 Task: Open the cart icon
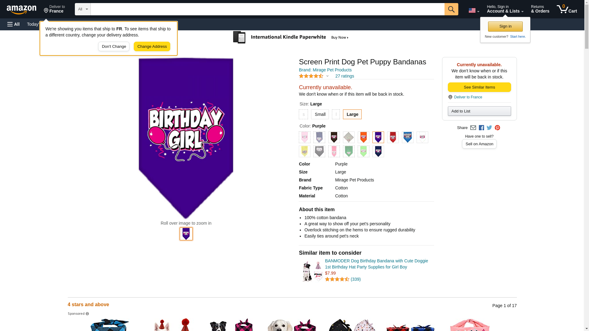point(567,9)
